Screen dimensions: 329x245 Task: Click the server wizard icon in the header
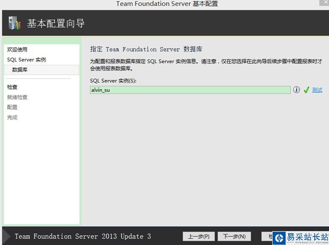pyautogui.click(x=14, y=23)
